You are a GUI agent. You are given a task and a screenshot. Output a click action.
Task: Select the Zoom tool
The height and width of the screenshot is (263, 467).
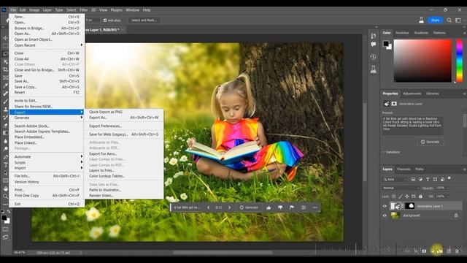pyautogui.click(x=5, y=197)
